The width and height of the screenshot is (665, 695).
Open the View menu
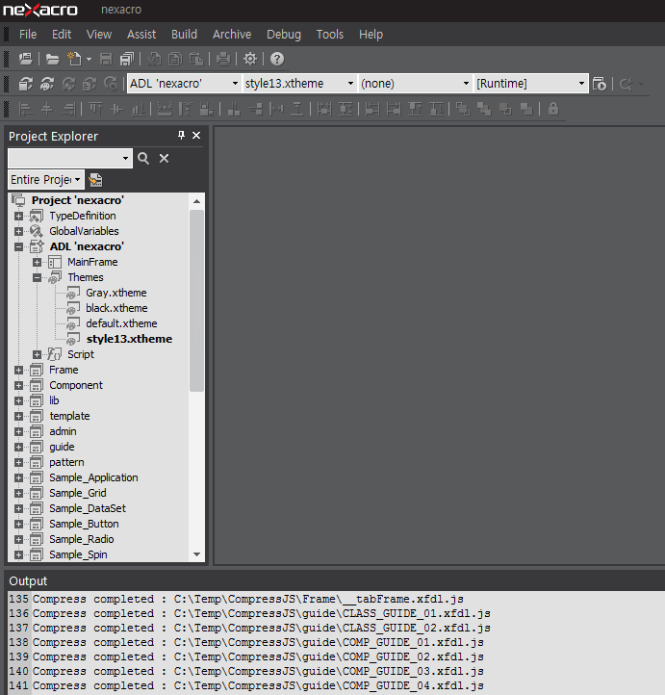pos(99,34)
